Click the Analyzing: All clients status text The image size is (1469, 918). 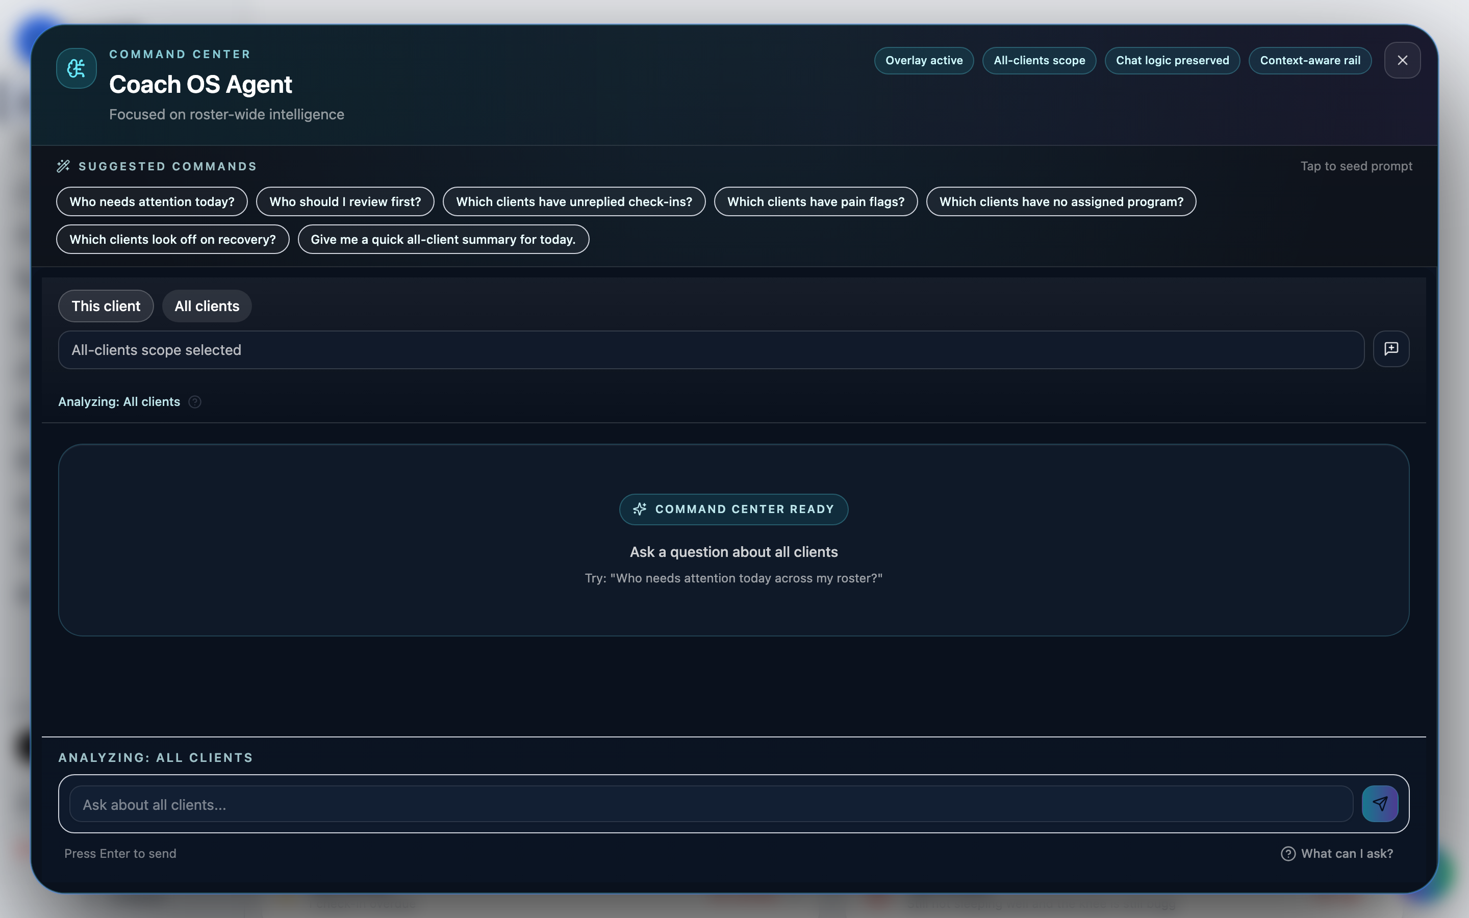119,402
